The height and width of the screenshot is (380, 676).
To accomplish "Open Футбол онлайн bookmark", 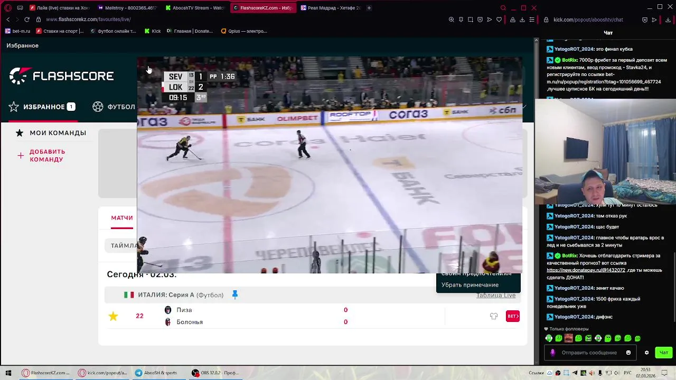I will tap(113, 31).
